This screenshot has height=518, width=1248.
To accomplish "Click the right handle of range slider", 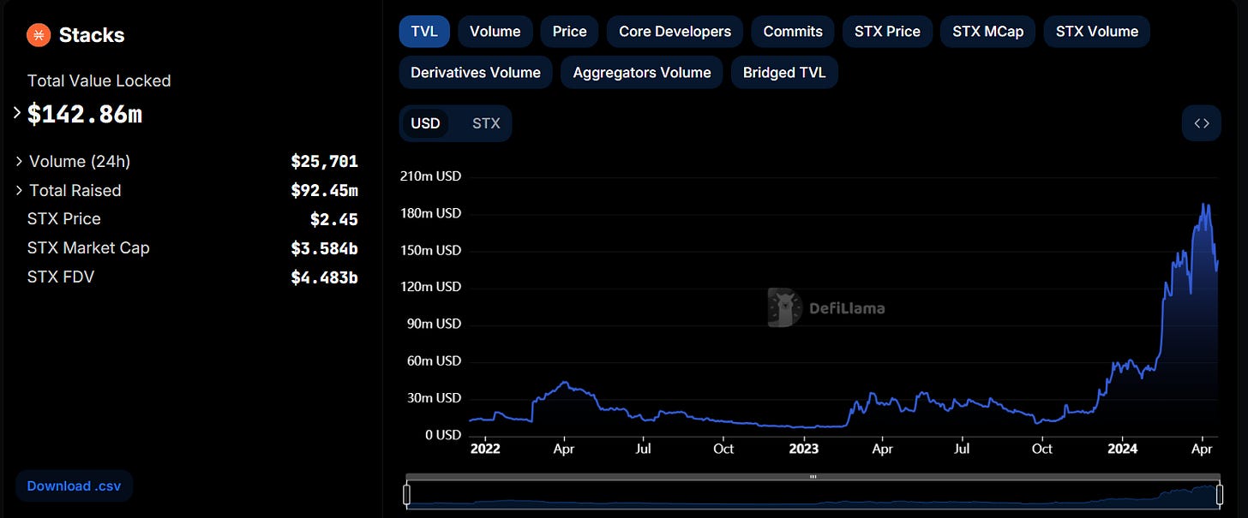I will coord(1219,494).
